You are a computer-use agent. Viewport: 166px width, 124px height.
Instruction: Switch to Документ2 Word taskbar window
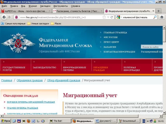[x=106, y=121]
